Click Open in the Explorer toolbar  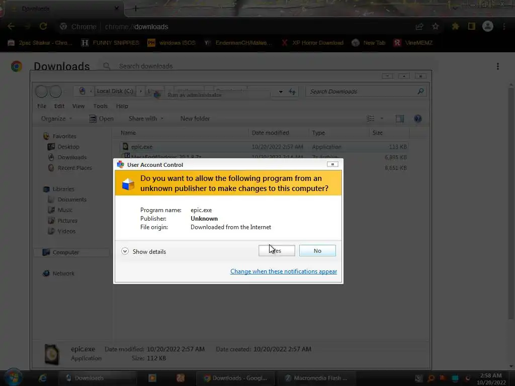point(102,119)
